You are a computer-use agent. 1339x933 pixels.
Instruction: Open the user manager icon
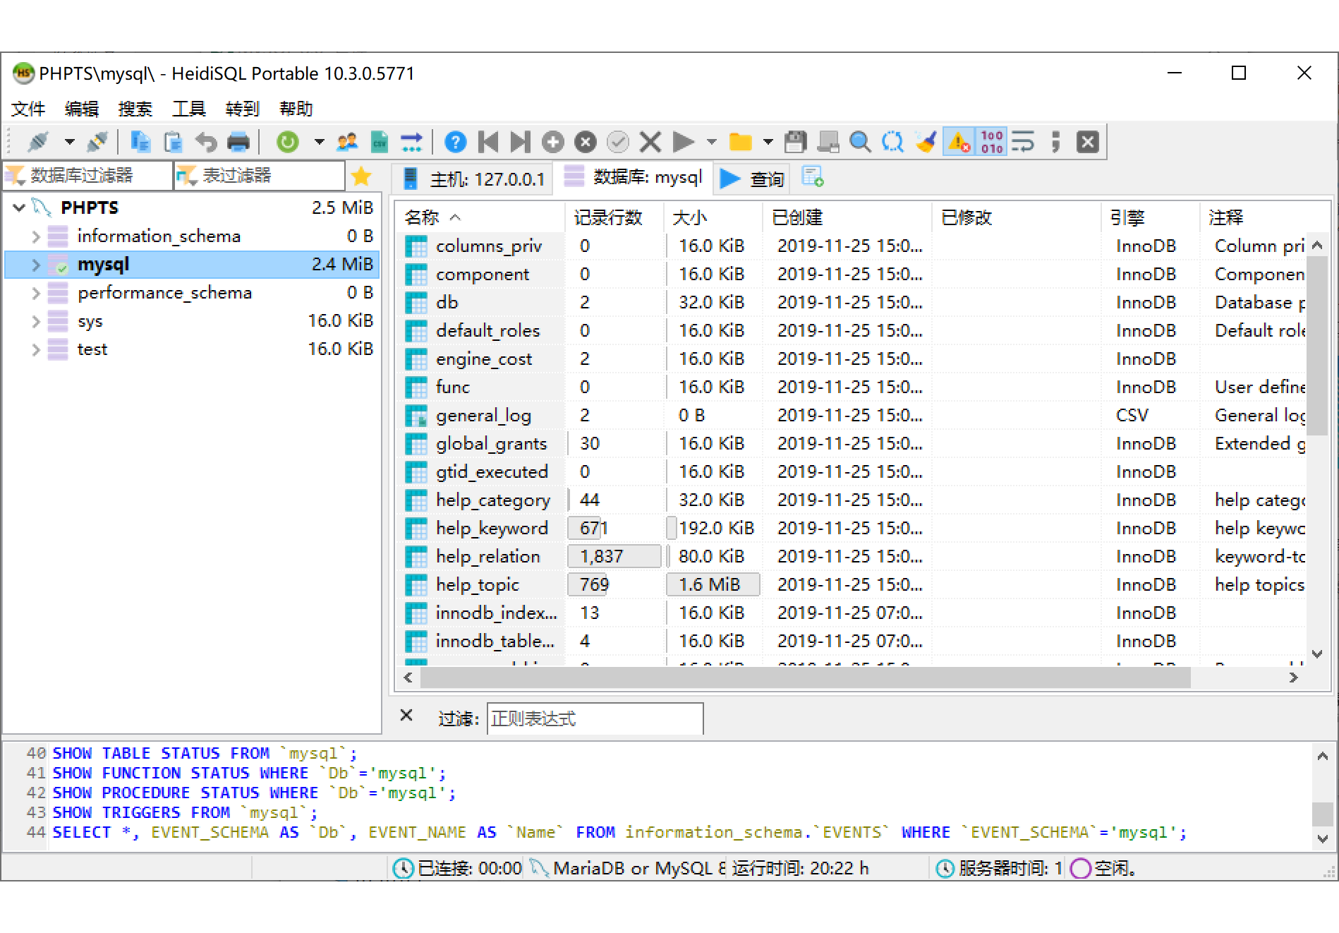tap(347, 142)
